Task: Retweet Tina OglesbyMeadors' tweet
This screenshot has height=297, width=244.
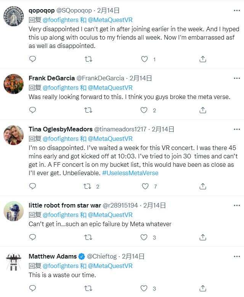Action: coord(88,186)
